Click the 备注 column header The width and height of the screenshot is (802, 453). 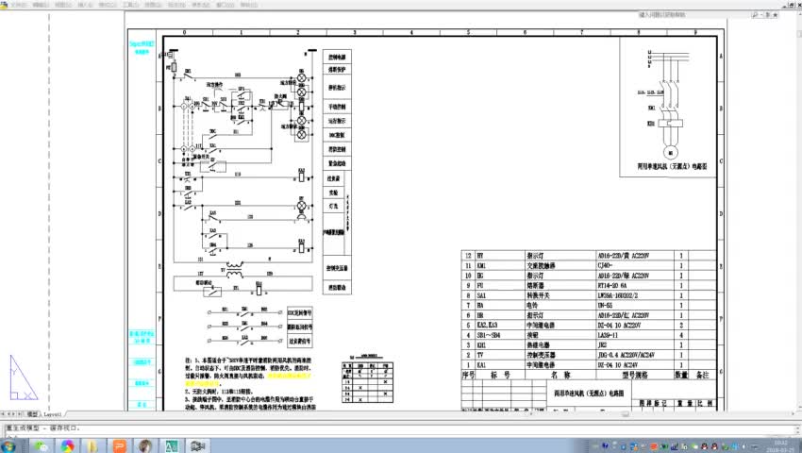(702, 376)
